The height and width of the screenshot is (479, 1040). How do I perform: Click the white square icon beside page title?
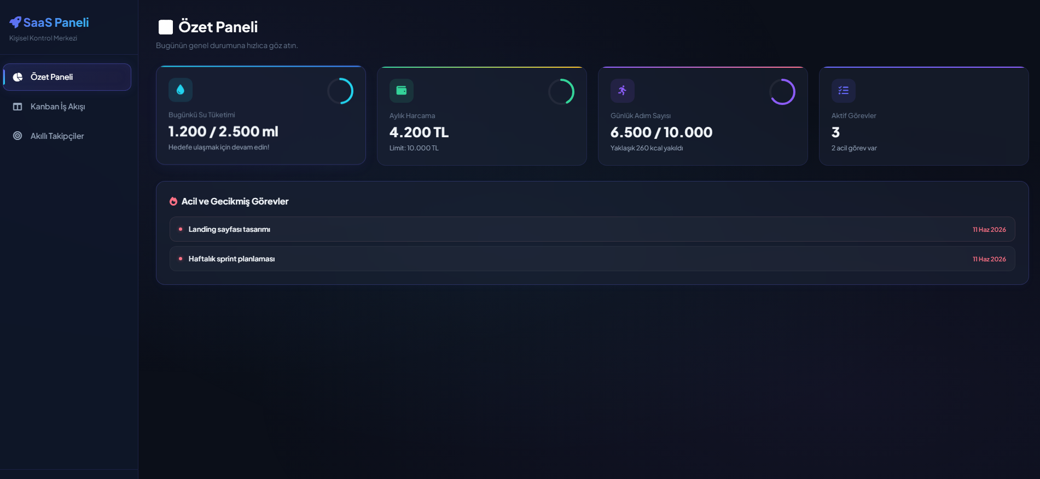click(x=166, y=27)
